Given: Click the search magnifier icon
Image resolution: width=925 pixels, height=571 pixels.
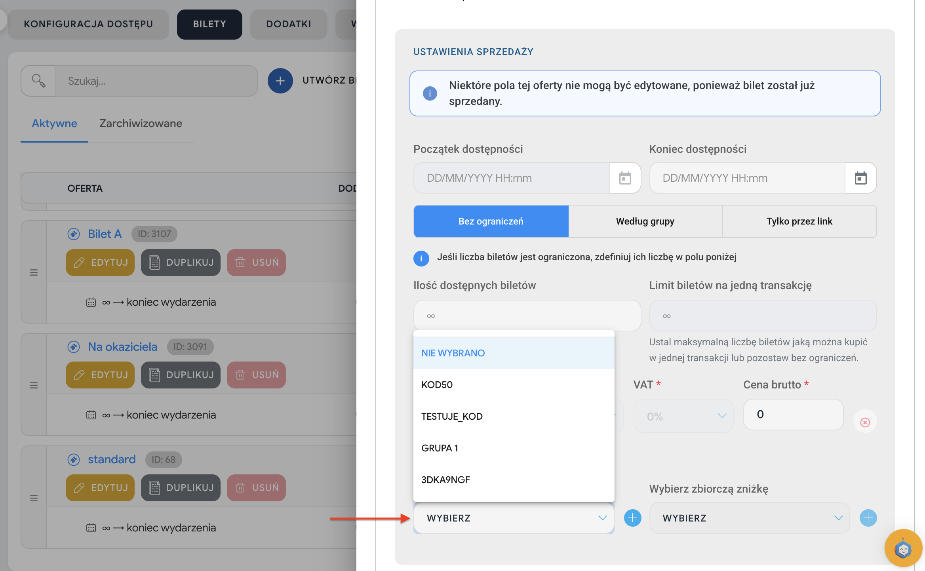Looking at the screenshot, I should 38,81.
